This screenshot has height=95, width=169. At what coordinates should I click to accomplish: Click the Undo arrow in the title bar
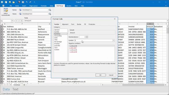[27, 2]
